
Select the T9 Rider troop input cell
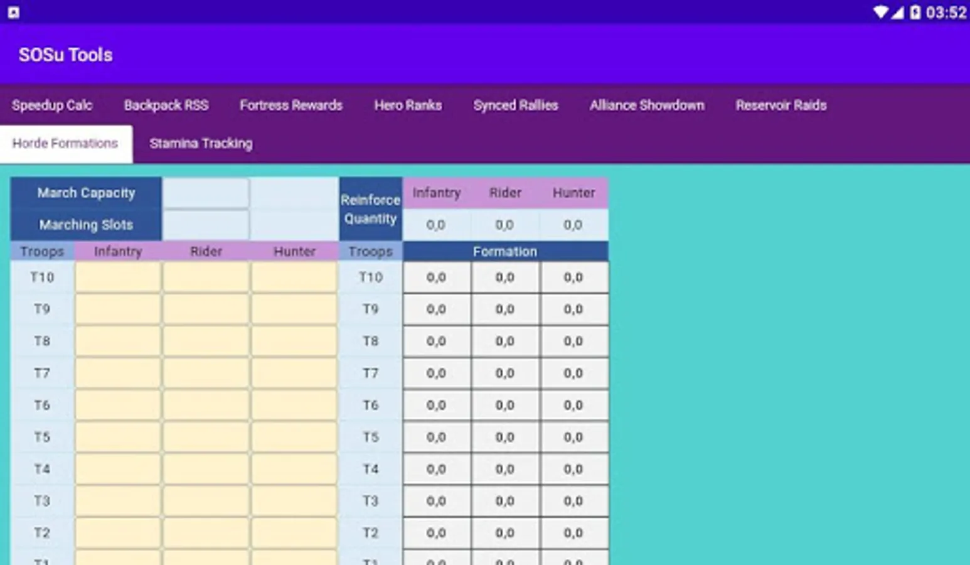click(206, 309)
